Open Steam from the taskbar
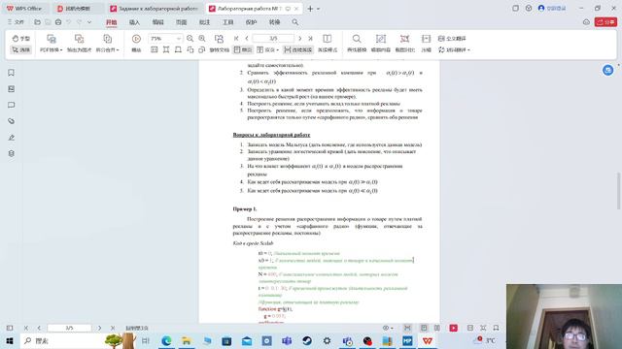This screenshot has width=622, height=349. [x=307, y=340]
